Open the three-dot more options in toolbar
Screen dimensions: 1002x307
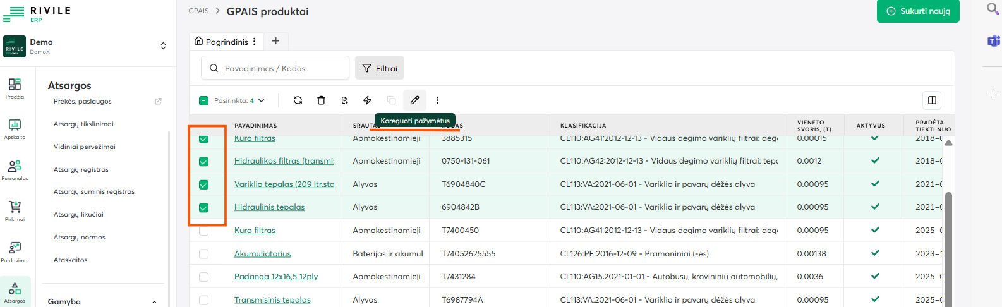(437, 100)
